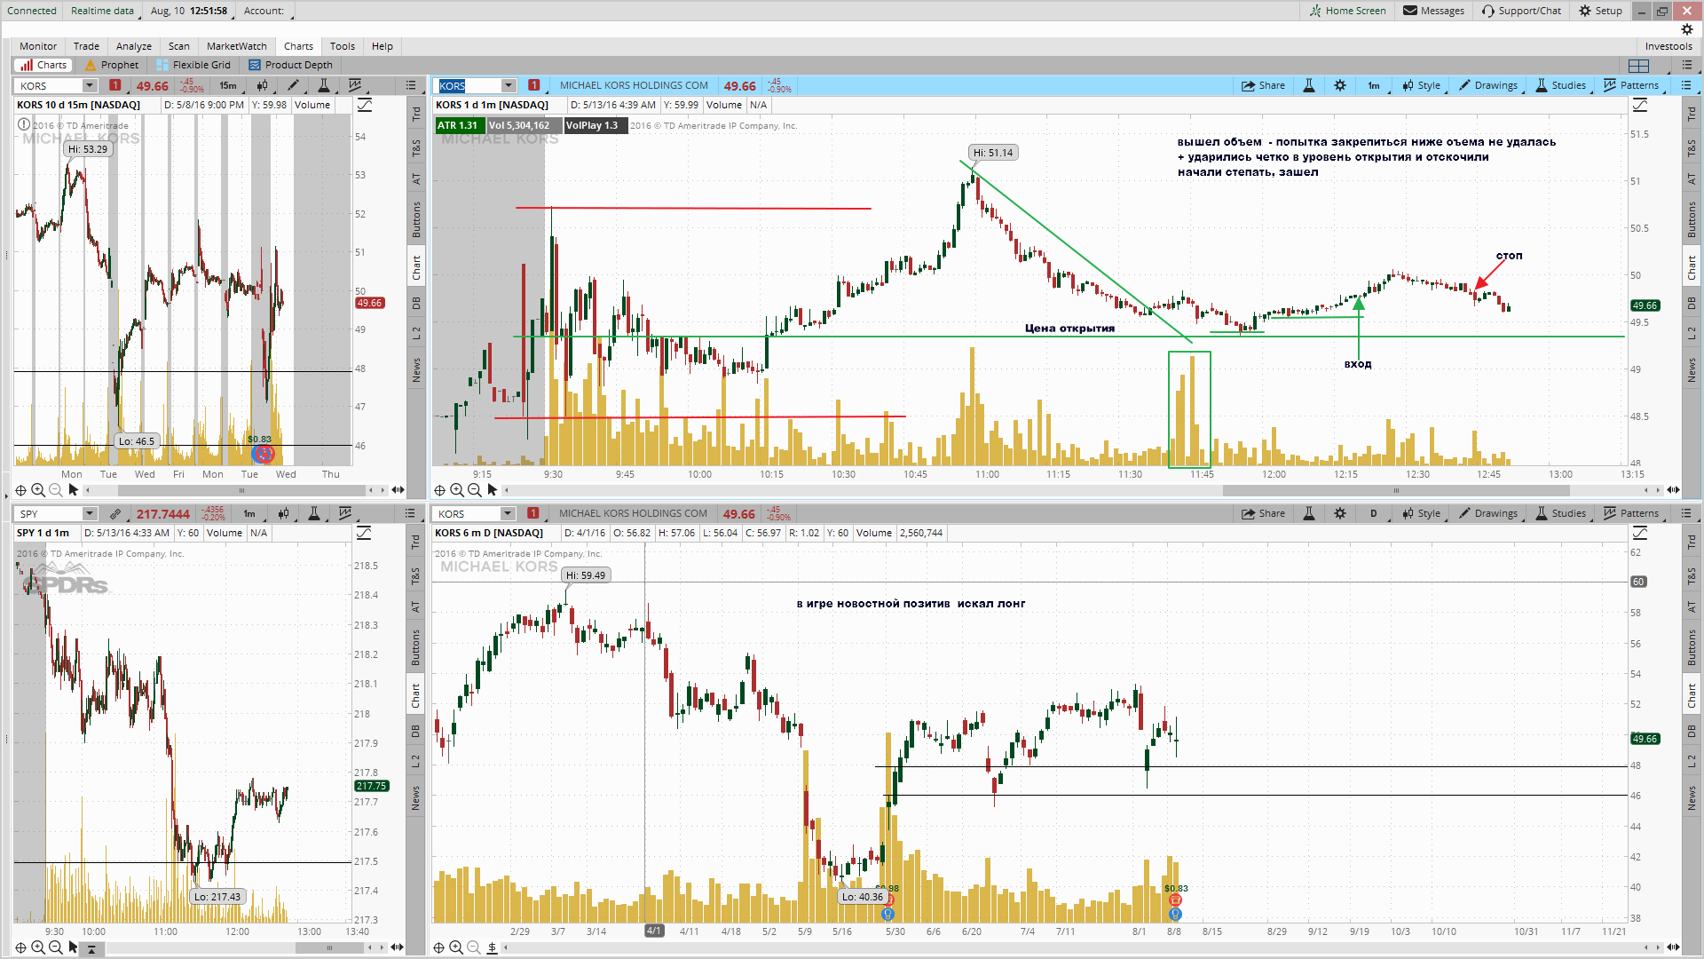Image resolution: width=1704 pixels, height=959 pixels.
Task: Open the 1m timeframe dropdown in SPY chart
Action: (x=252, y=514)
